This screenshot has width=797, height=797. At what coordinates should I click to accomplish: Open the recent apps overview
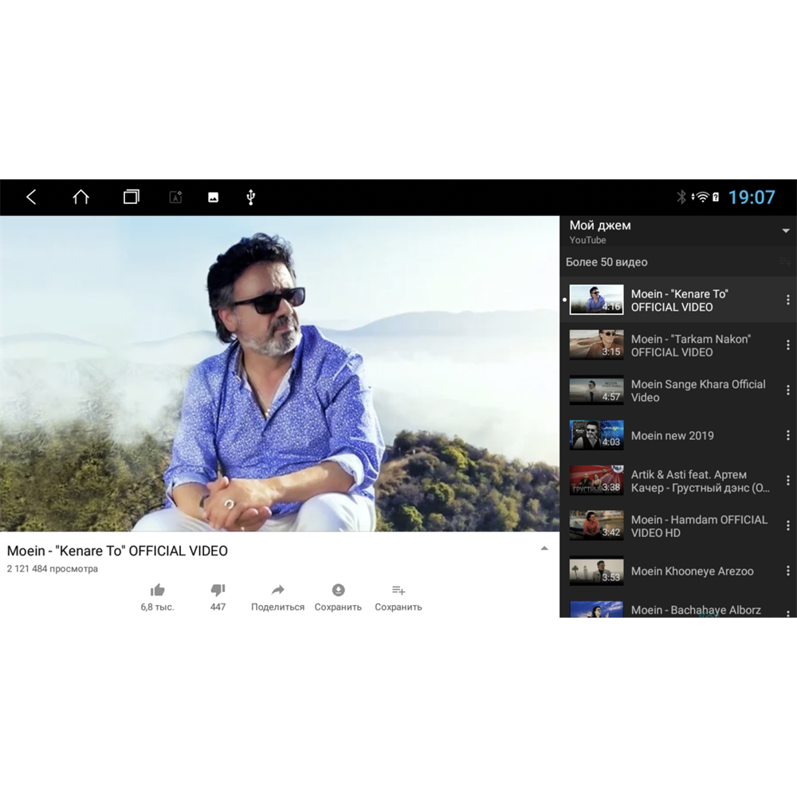coord(132,197)
